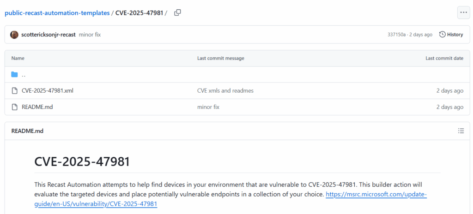
Task: Open the three-dot more options menu
Action: pyautogui.click(x=463, y=12)
